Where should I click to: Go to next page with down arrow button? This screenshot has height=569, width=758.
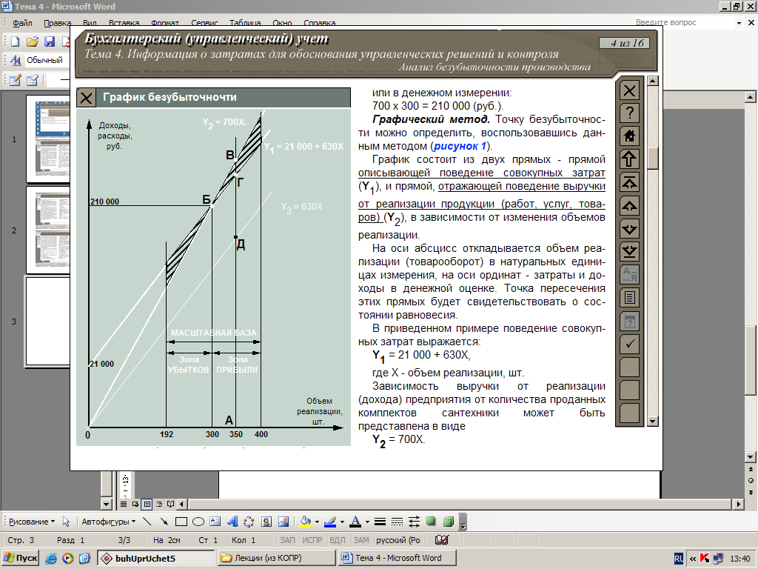(629, 229)
